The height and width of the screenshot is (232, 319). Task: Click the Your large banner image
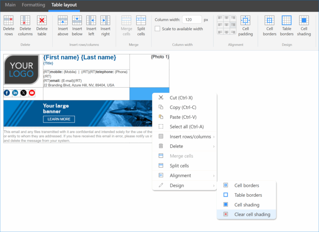click(x=78, y=114)
